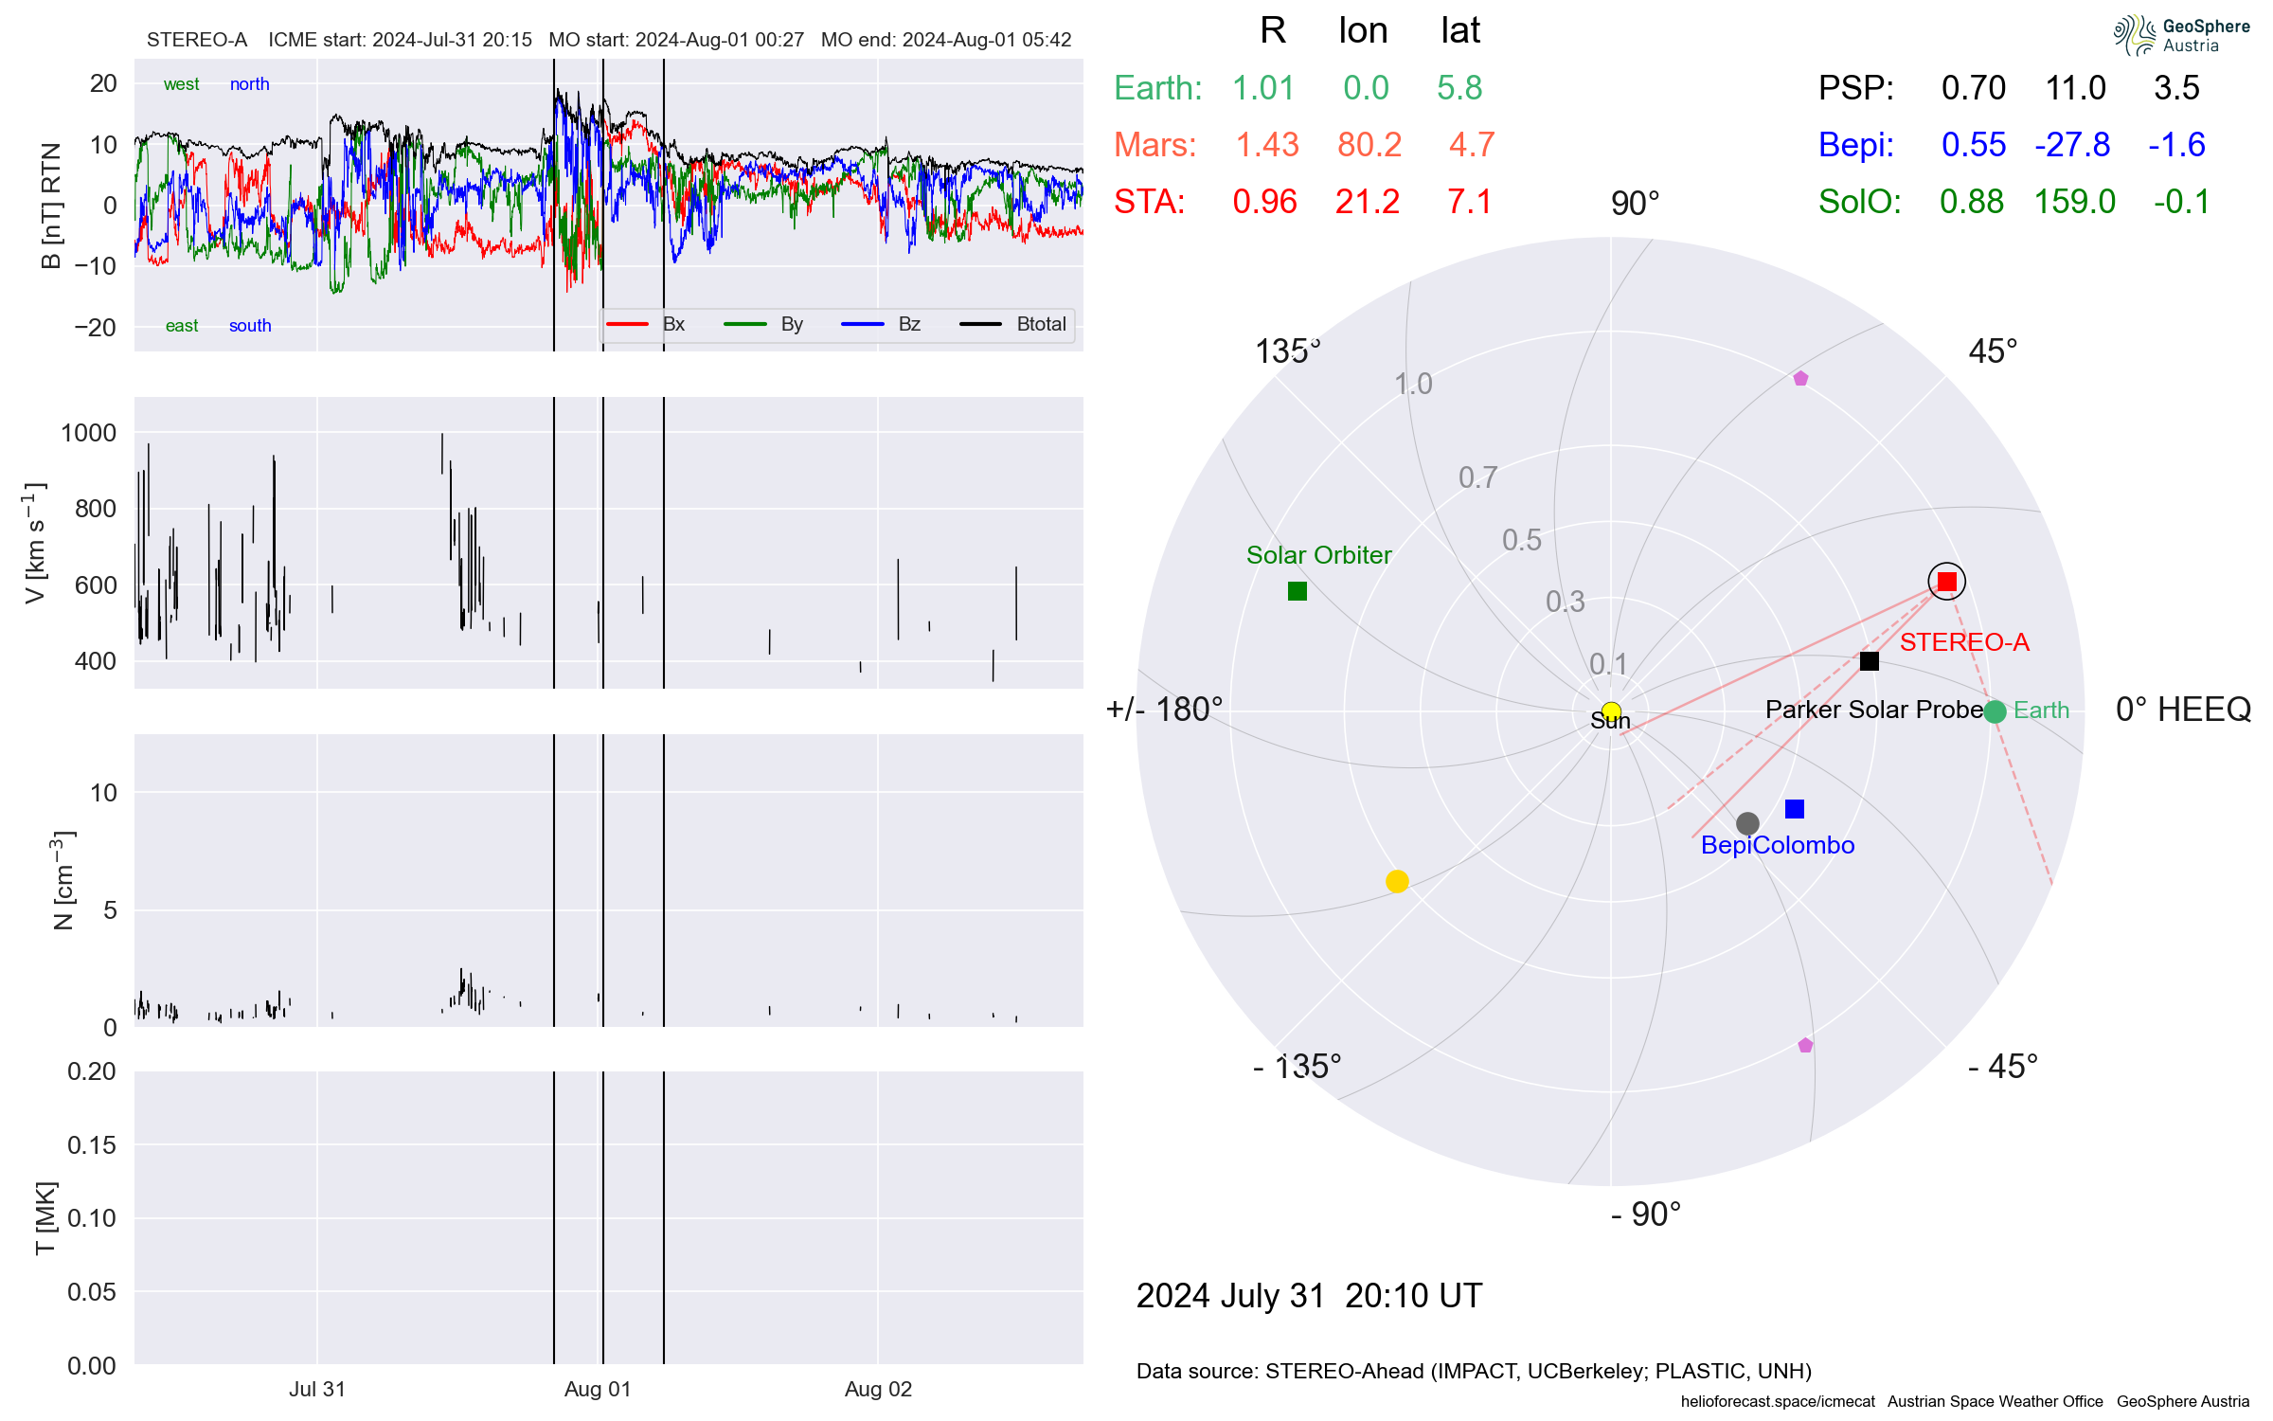Screen dimensions: 2273x1421
Task: Click the blue BepiColombo square marker
Action: pos(1794,809)
